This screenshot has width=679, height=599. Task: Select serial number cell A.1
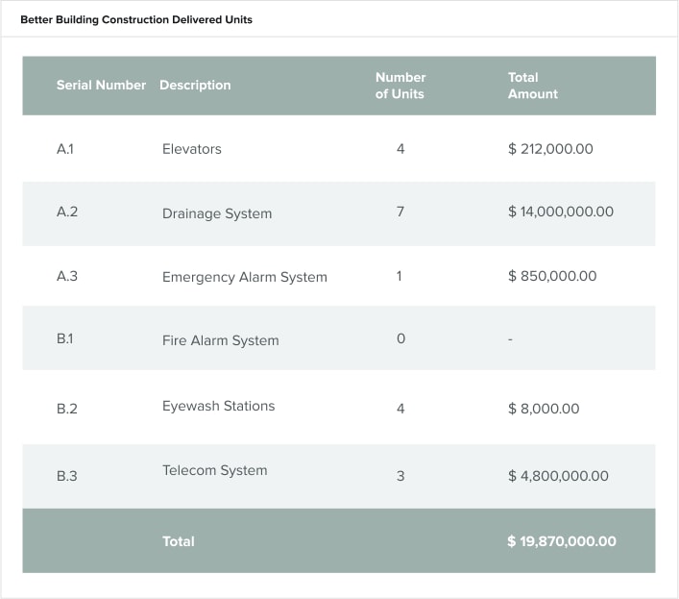(x=65, y=149)
